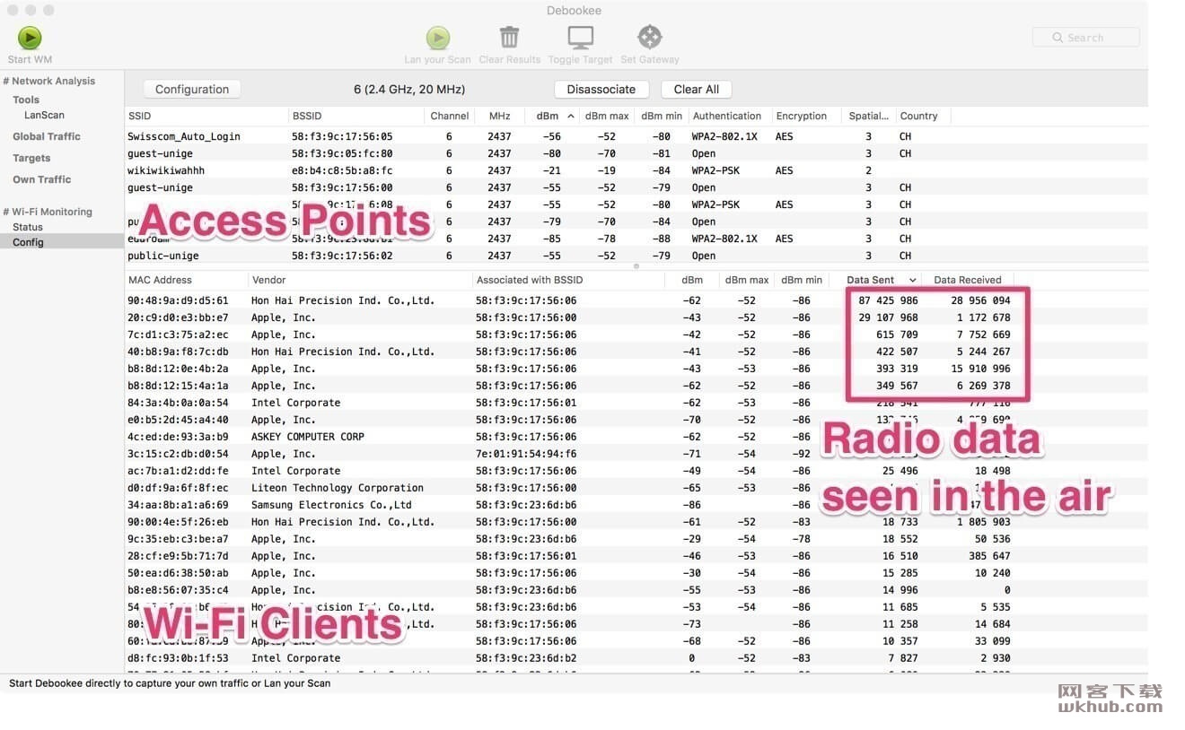Click the Clear Results trash icon

509,37
